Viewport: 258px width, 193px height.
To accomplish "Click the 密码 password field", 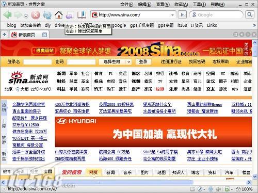I will click(81, 62).
